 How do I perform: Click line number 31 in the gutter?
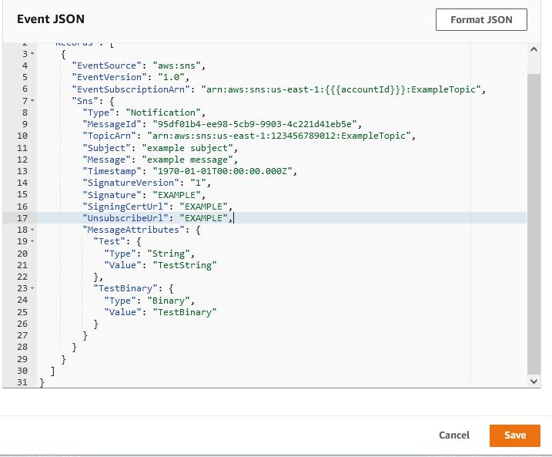(22, 382)
